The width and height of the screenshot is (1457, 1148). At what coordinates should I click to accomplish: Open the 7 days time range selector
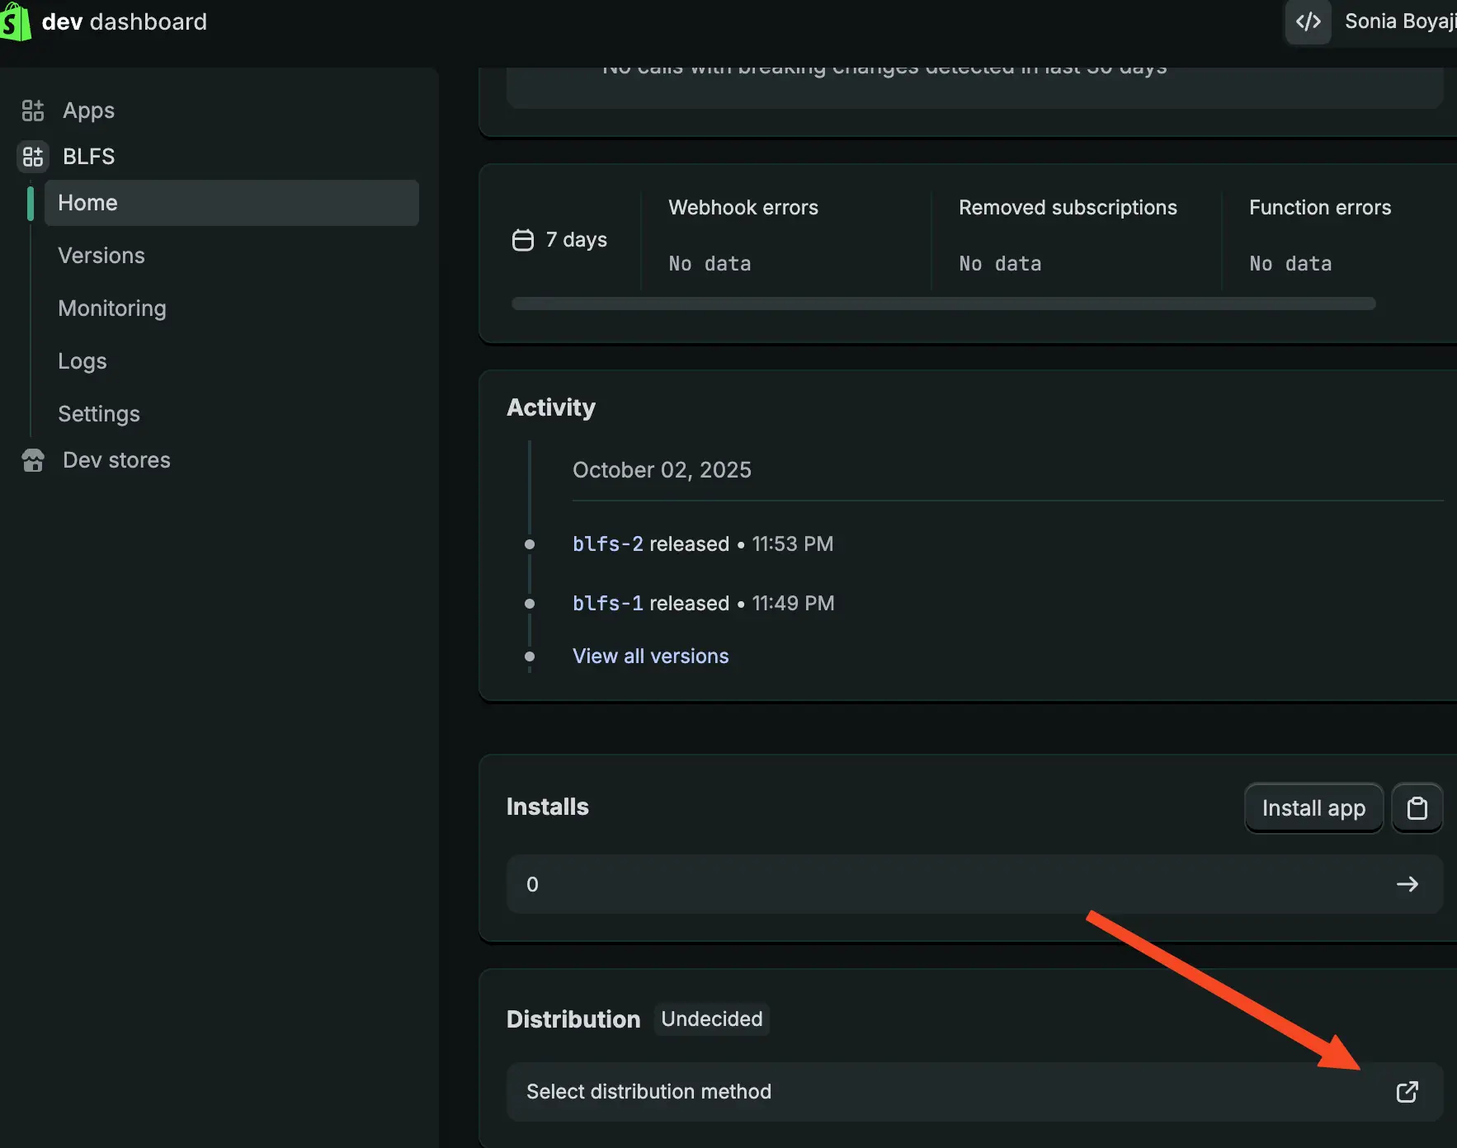(575, 240)
